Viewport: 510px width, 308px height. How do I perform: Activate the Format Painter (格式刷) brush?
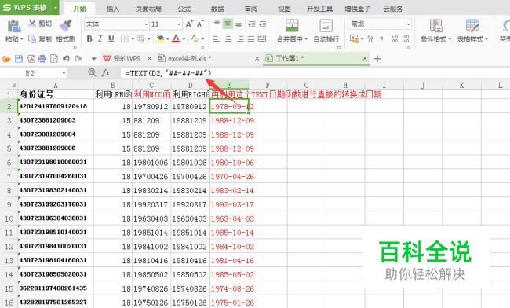coord(66,25)
